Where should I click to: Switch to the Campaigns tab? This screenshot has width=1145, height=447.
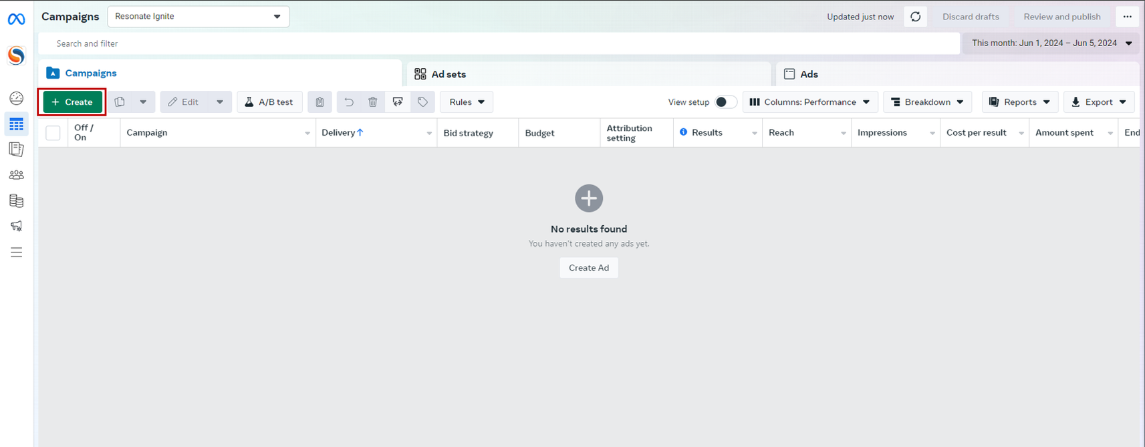point(221,73)
